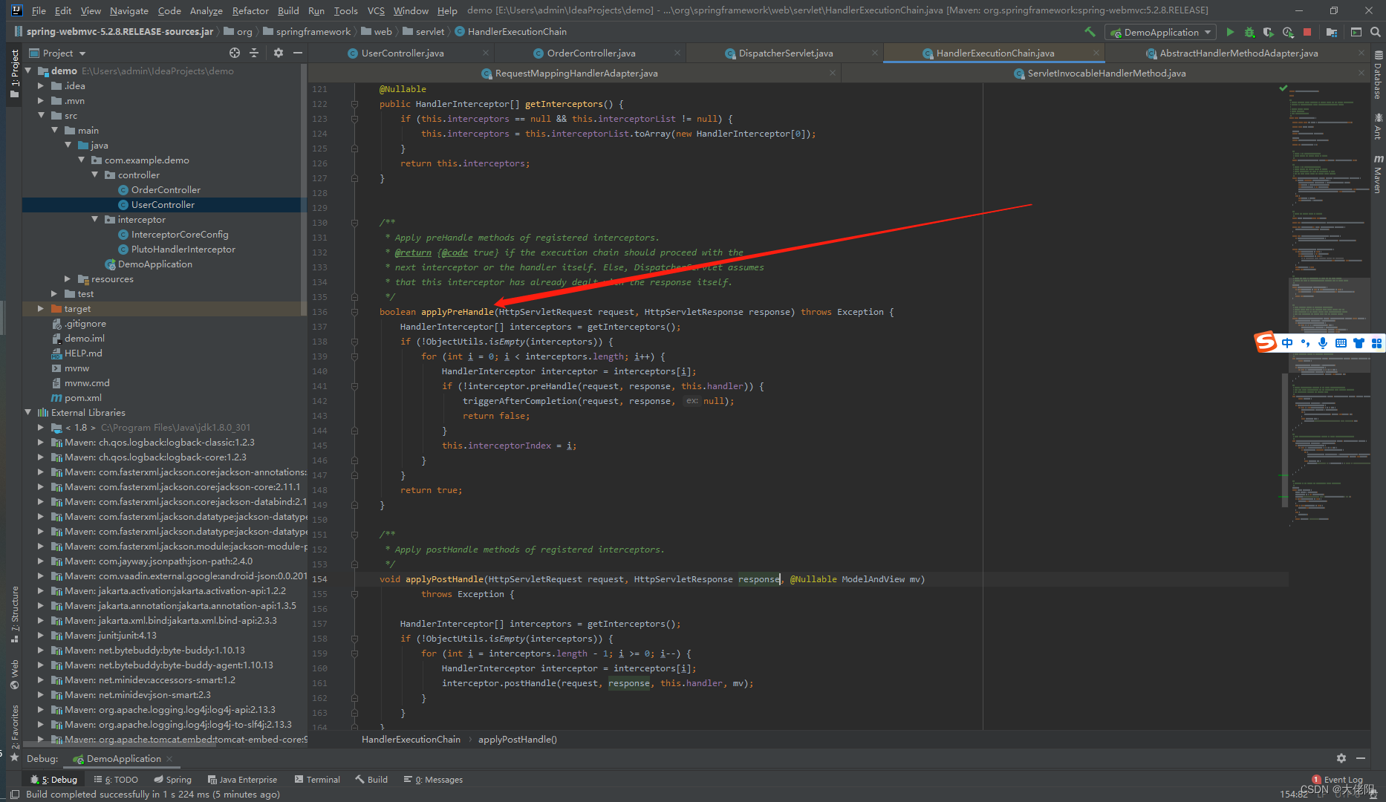Select PlutoHandlerInterceptor in project tree
Viewport: 1386px width, 802px height.
(183, 249)
